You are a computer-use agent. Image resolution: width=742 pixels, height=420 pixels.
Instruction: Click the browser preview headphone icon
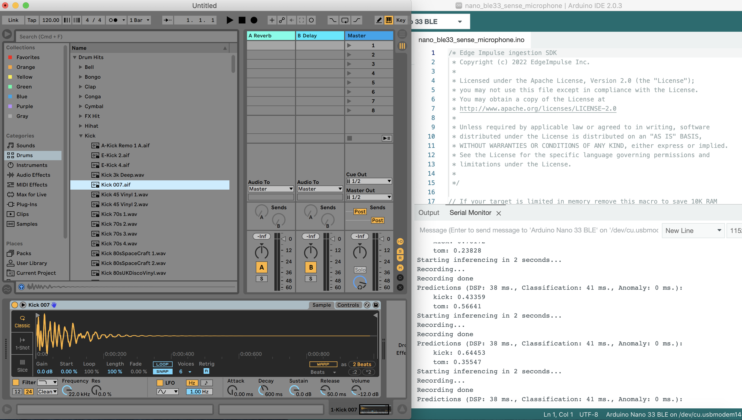coord(21,287)
